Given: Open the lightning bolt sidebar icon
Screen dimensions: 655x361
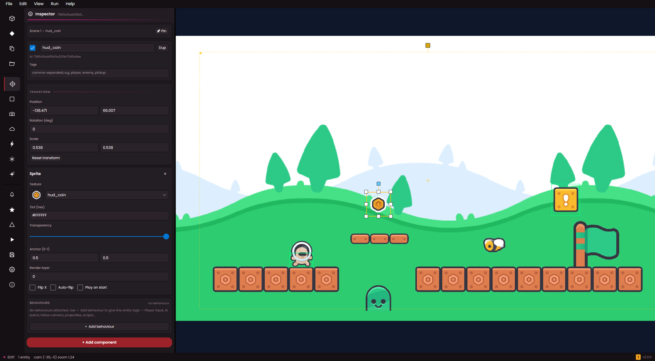Looking at the screenshot, I should (12, 144).
